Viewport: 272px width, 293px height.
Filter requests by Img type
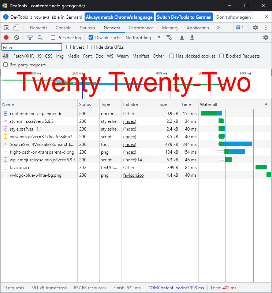[60, 56]
